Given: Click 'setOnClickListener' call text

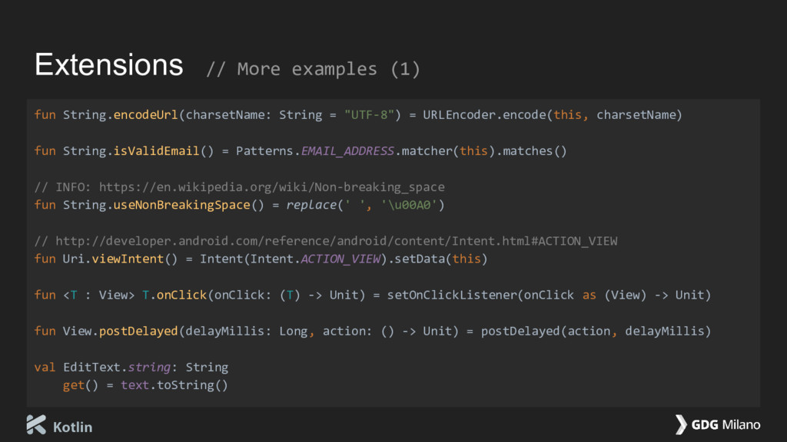Looking at the screenshot, I should (x=452, y=295).
